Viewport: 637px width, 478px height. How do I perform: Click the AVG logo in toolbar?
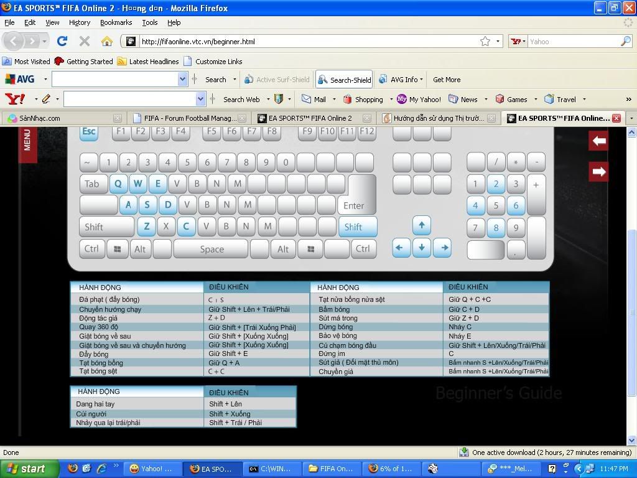(x=19, y=79)
